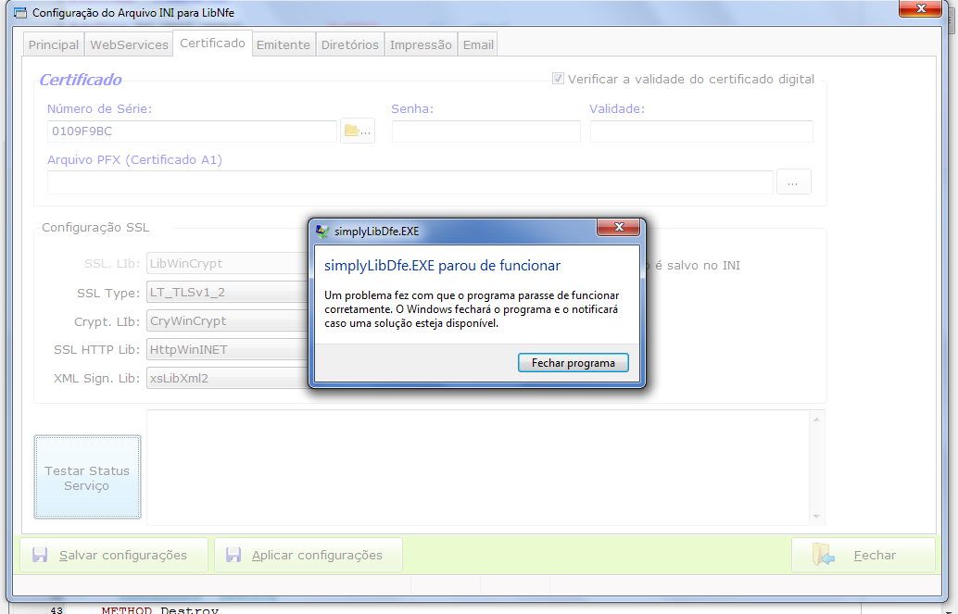
Task: Switch to the Emitente tab
Action: [x=283, y=44]
